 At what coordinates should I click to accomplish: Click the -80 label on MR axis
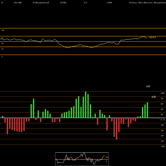162,141
